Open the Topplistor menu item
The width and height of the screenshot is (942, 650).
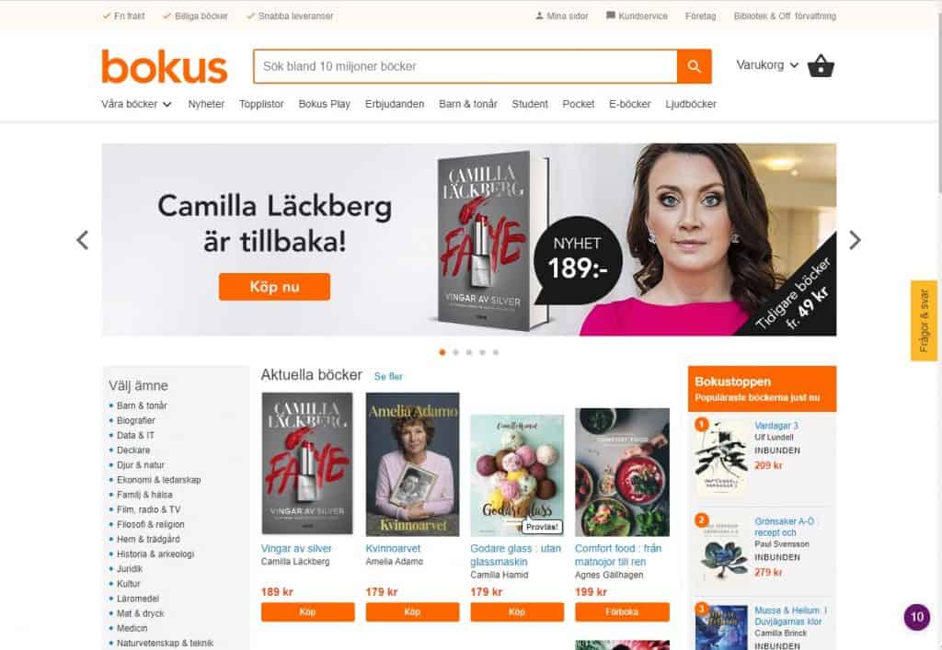click(x=261, y=104)
